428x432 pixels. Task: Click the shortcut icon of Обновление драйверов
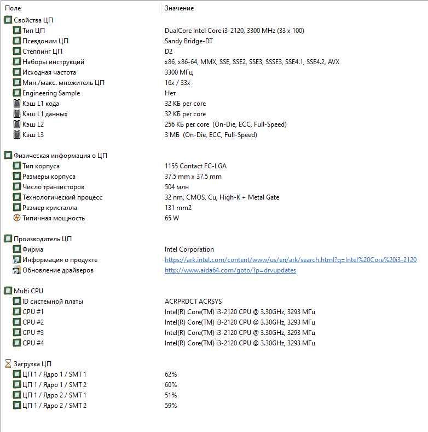click(17, 270)
